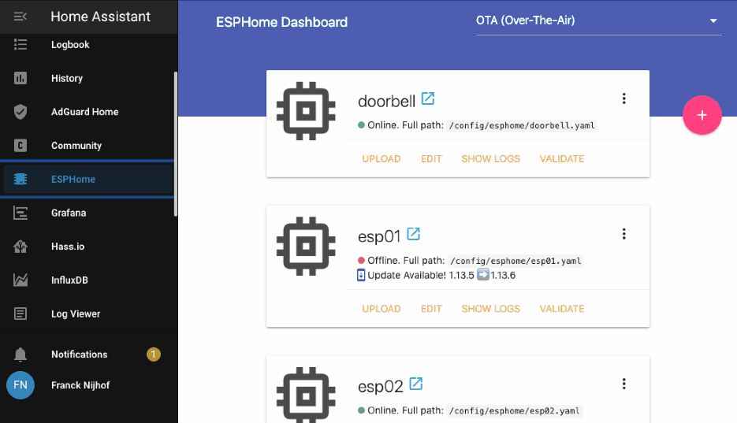Click the Notifications bell icon
The height and width of the screenshot is (423, 737).
coord(20,354)
